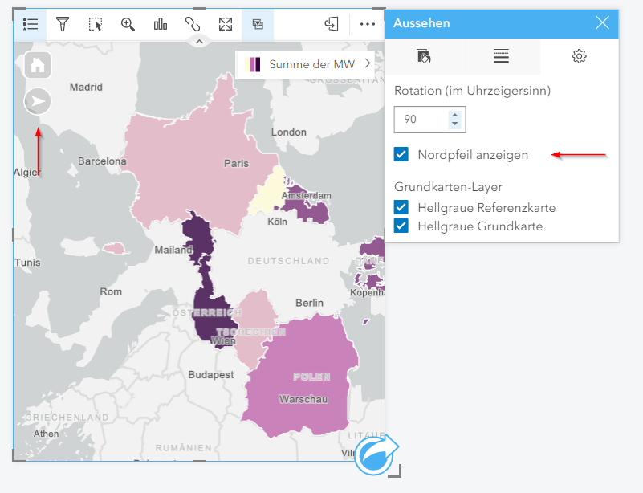Image resolution: width=643 pixels, height=493 pixels.
Task: Click the Rotation (im Uhrzeigersinn) label
Action: coord(472,91)
